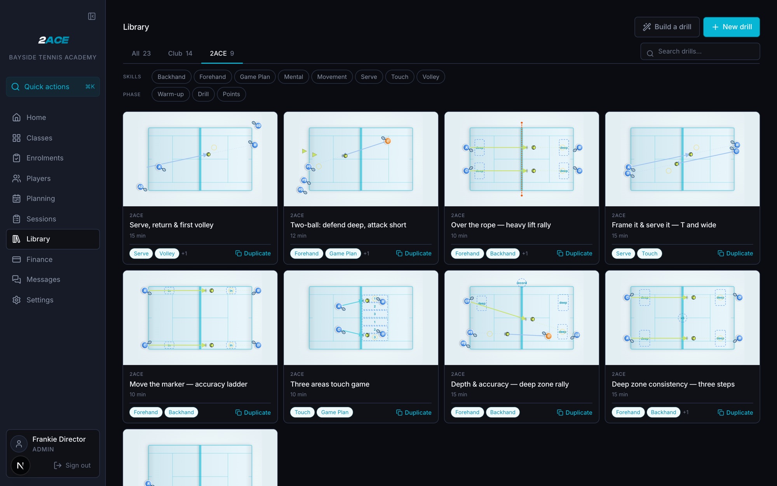Click the Settings gear icon
The image size is (777, 486).
(16, 300)
